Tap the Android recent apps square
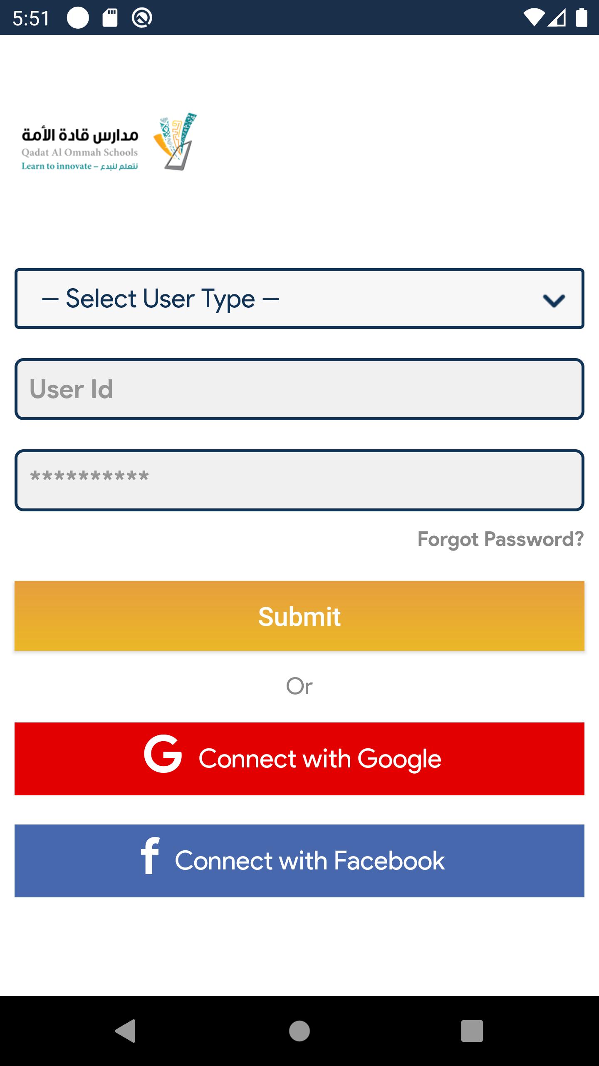 pyautogui.click(x=472, y=1031)
